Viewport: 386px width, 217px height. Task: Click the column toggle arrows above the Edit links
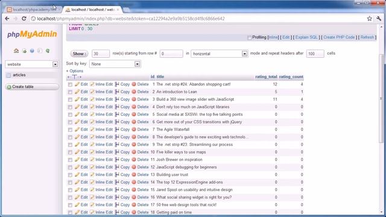[74, 77]
